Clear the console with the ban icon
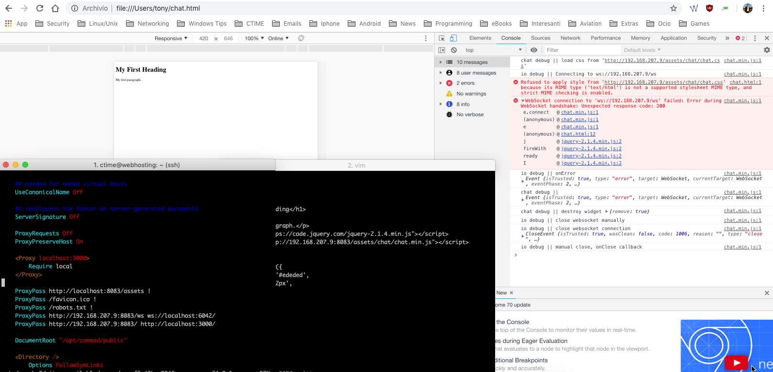Screen dimensions: 773x372 [454, 50]
